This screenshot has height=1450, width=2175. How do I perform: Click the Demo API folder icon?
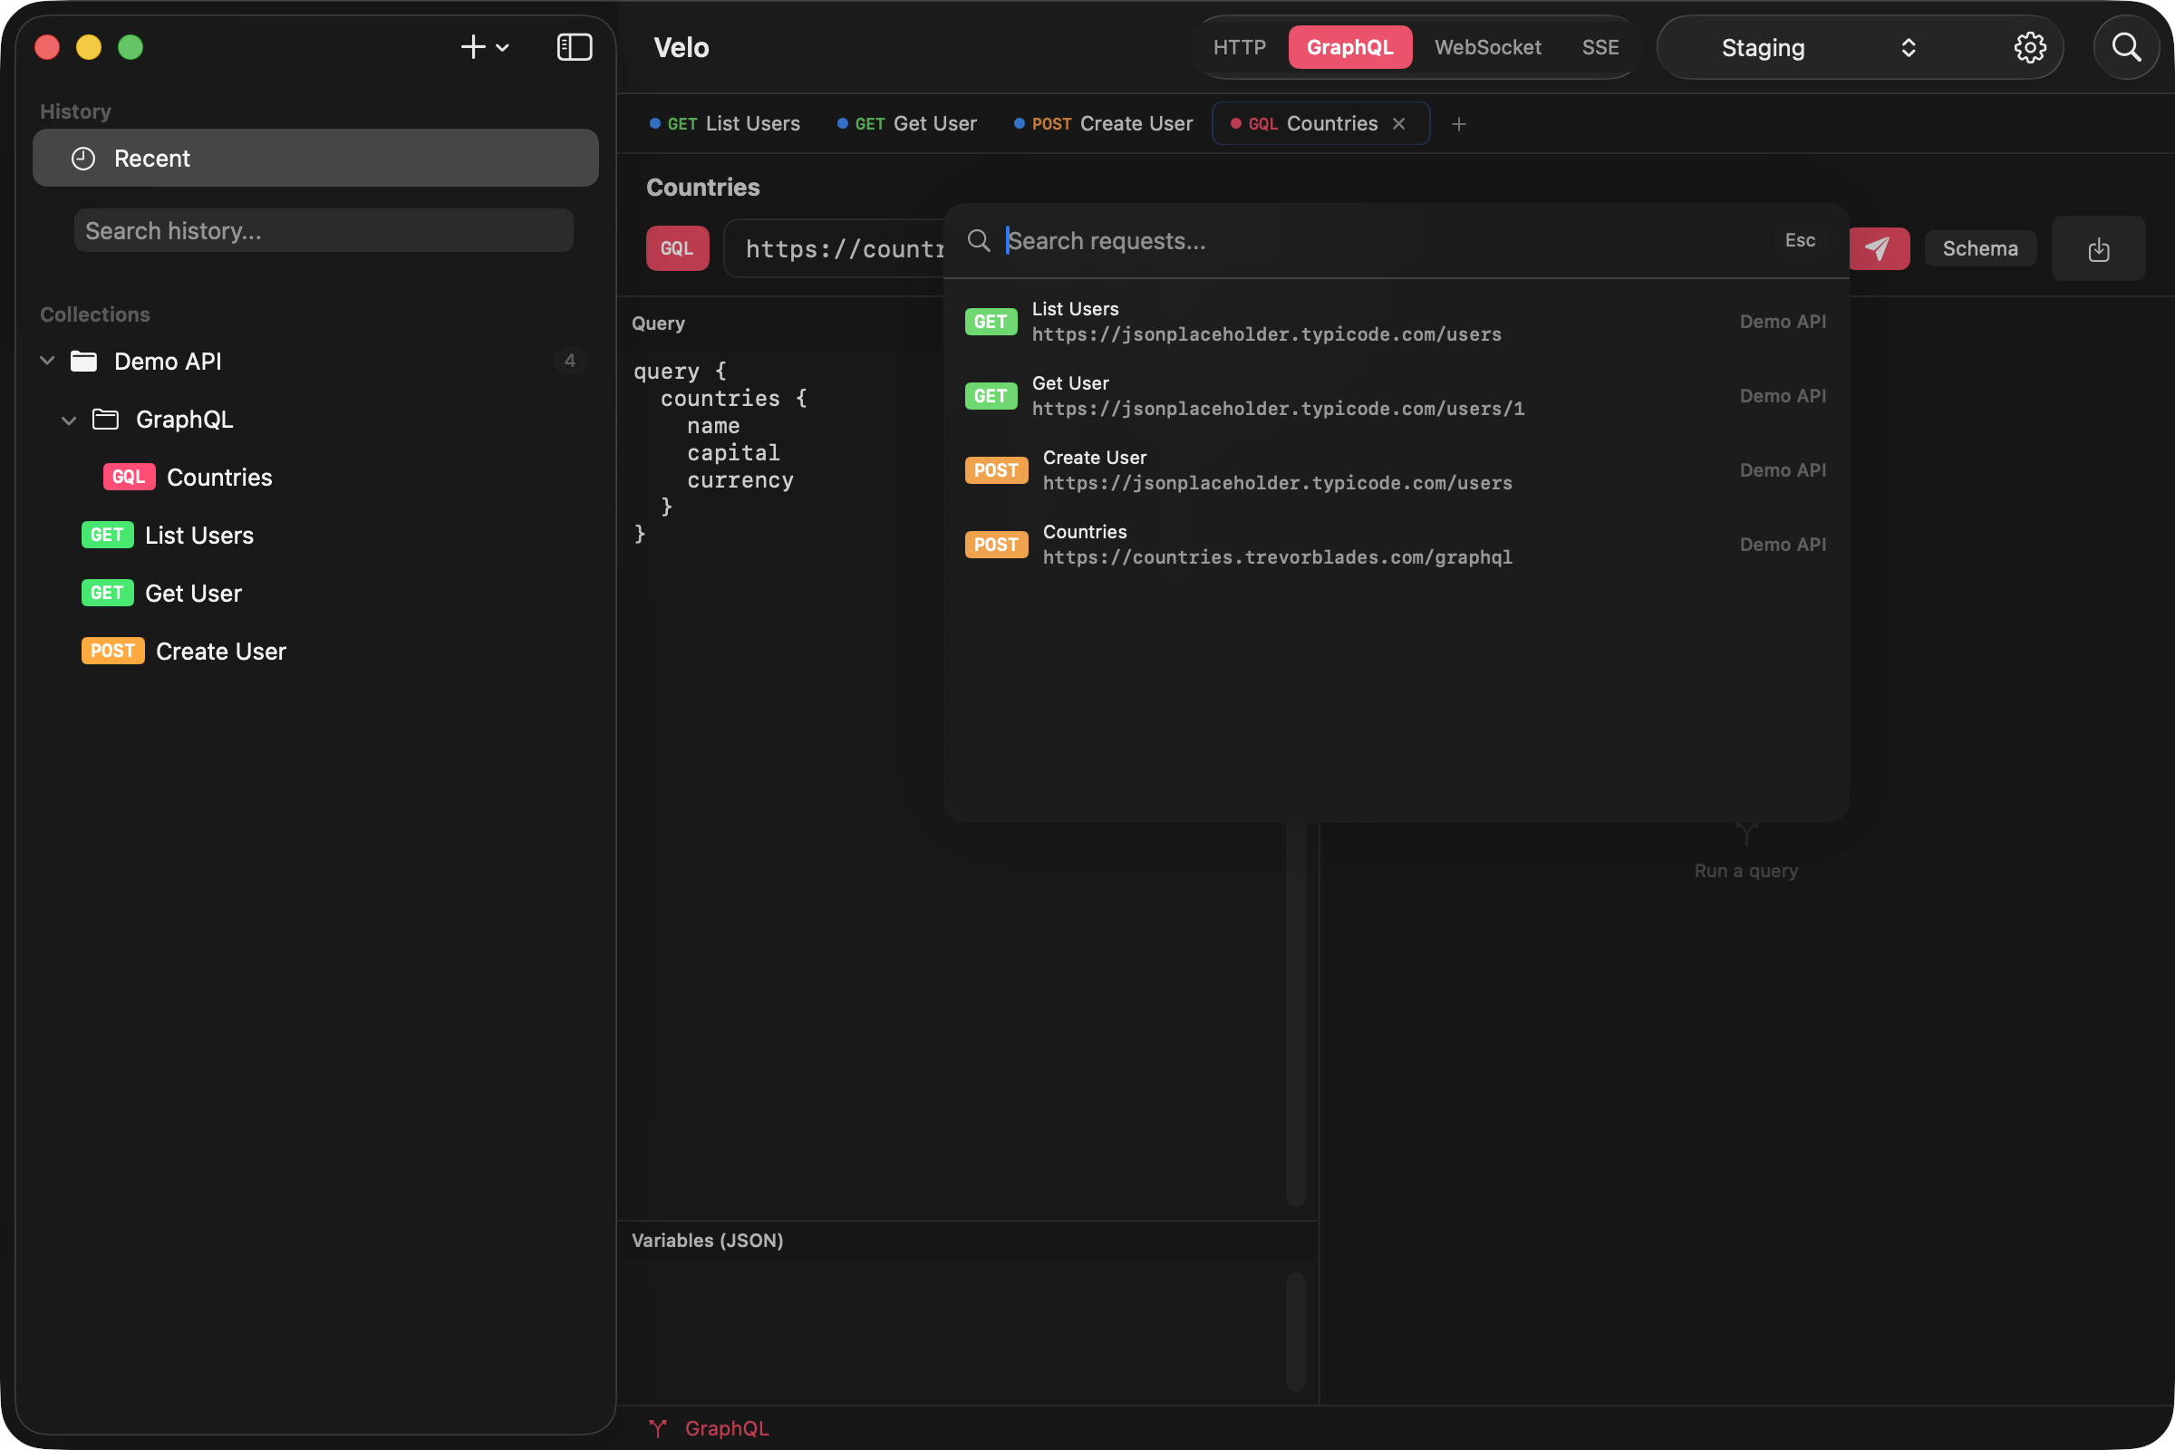click(84, 361)
